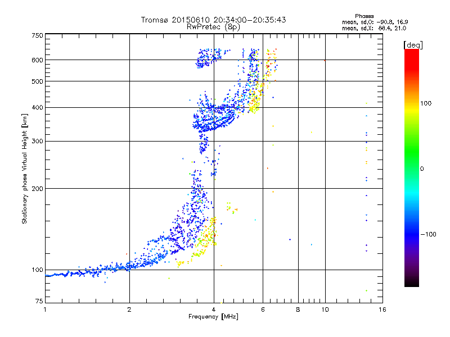Click the x-axis tick label '10'
The height and width of the screenshot is (337, 450).
point(325,309)
